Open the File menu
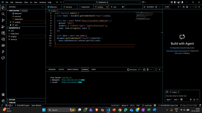The height and width of the screenshot is (113, 202). (7, 2)
